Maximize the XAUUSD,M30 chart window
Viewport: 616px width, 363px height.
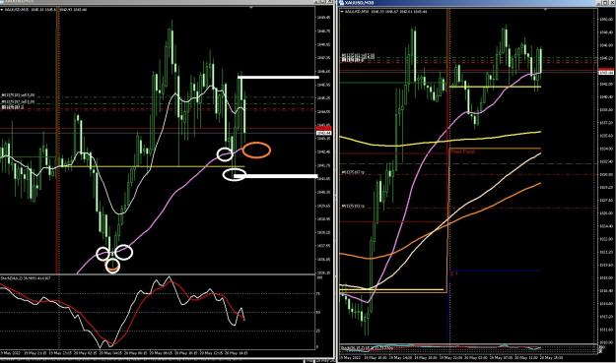(606, 3)
